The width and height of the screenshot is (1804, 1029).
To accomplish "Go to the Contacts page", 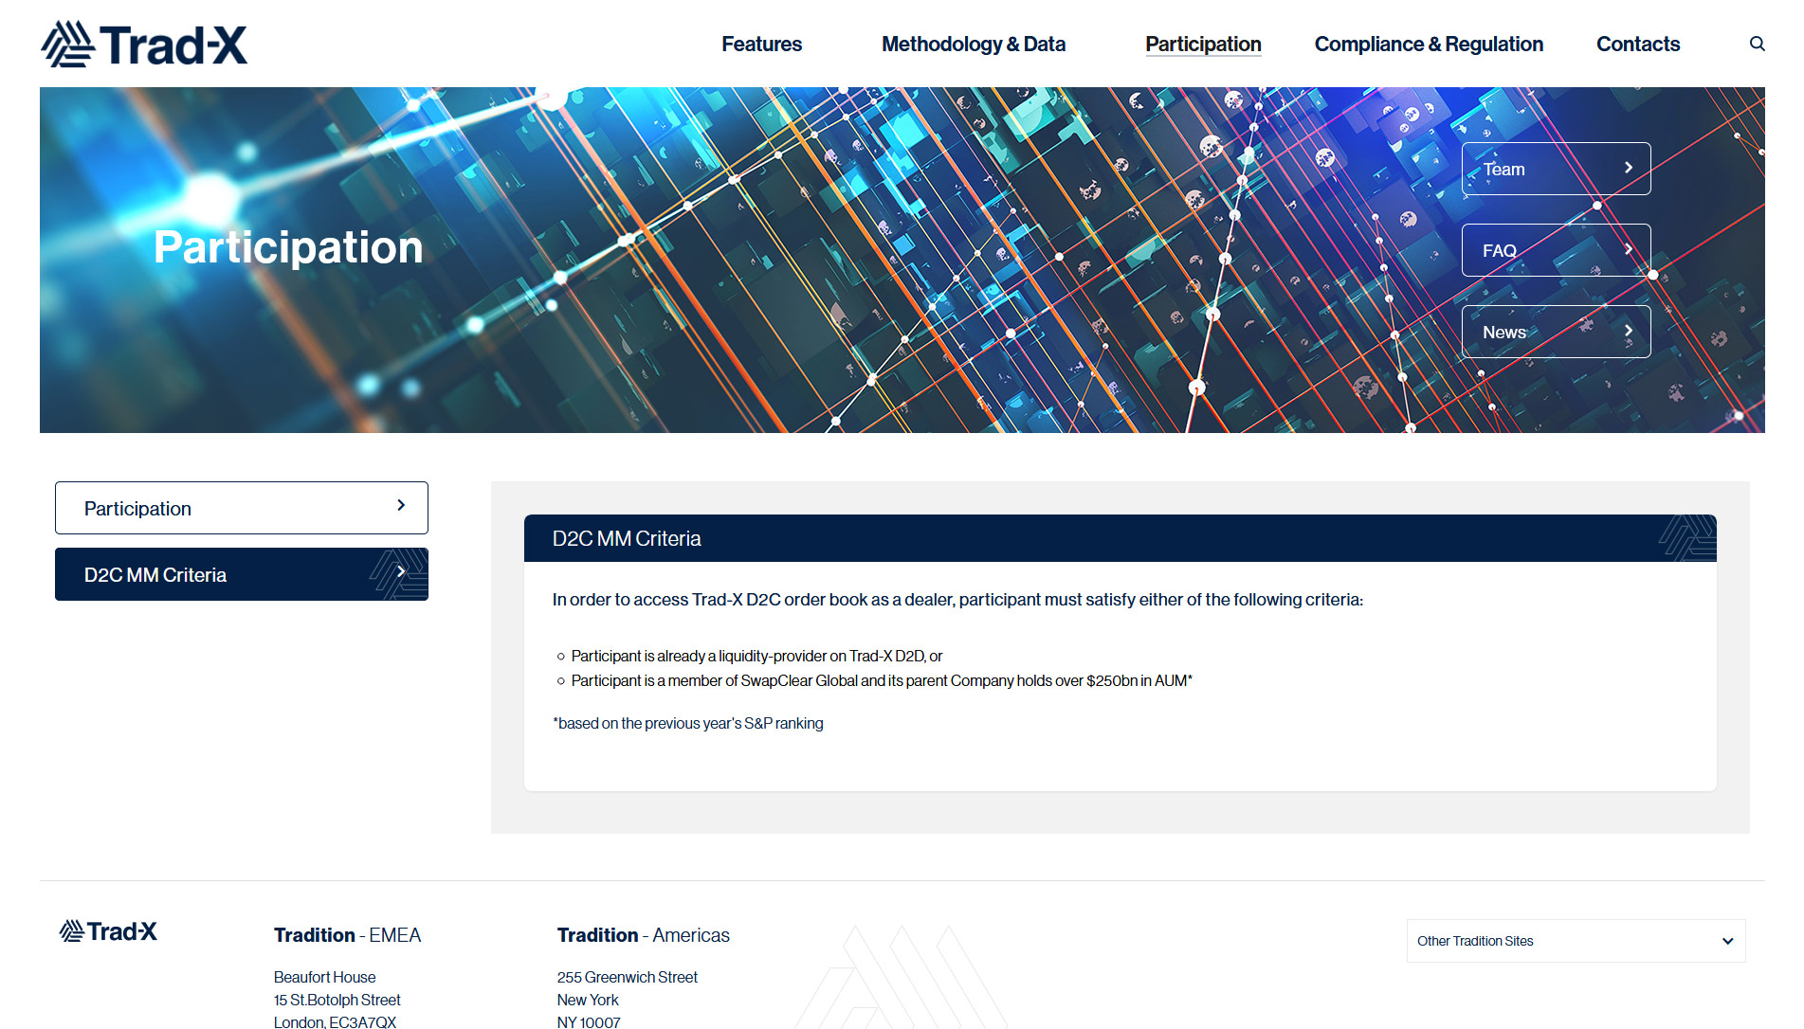I will (x=1637, y=45).
